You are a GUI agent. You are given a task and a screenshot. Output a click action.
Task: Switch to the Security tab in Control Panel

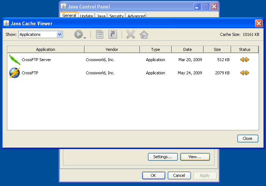point(117,15)
